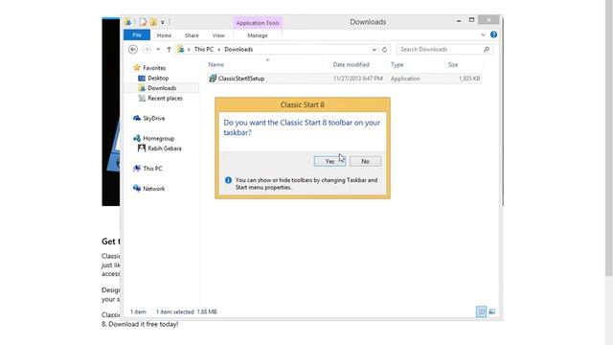The image size is (613, 345).
Task: Open the Customize Quick Access Toolbar dropdown
Action: click(x=163, y=22)
